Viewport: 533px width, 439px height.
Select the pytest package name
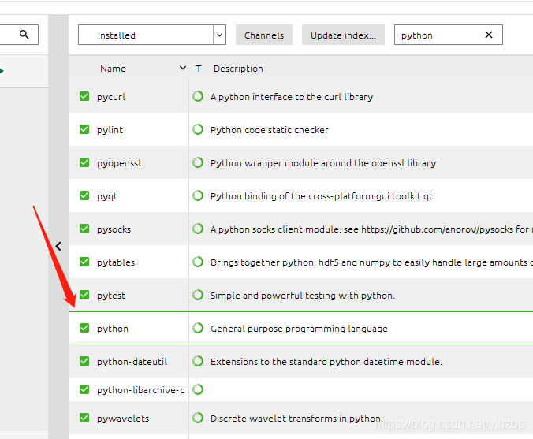point(111,296)
